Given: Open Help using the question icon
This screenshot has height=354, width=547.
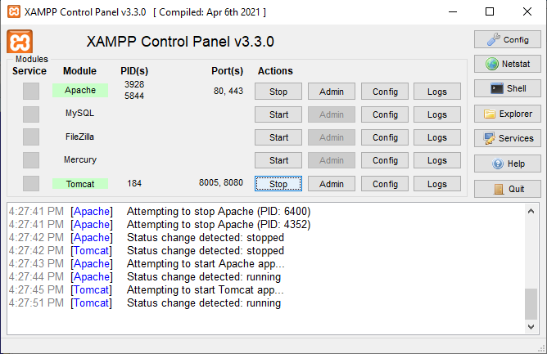Looking at the screenshot, I should (508, 164).
